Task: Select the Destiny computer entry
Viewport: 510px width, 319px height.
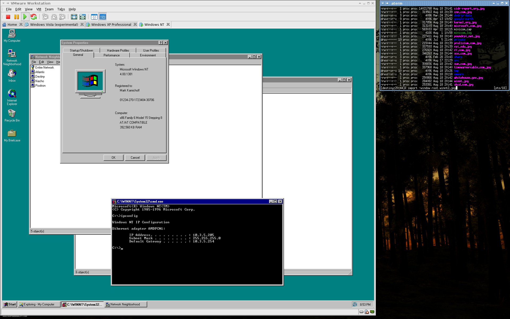Action: coord(38,77)
